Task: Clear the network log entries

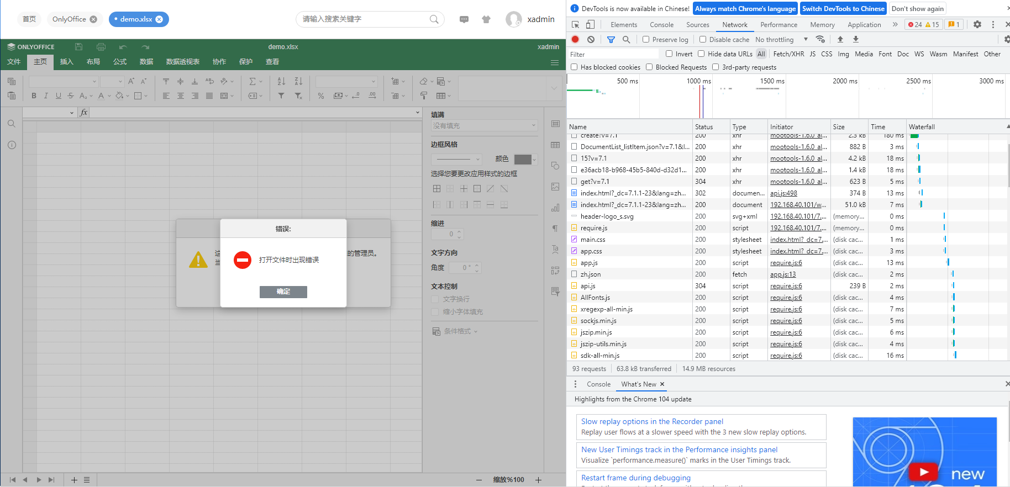Action: point(591,39)
